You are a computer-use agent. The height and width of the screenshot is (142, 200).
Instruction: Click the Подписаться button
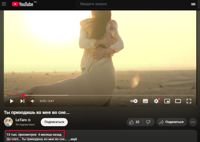point(54,122)
